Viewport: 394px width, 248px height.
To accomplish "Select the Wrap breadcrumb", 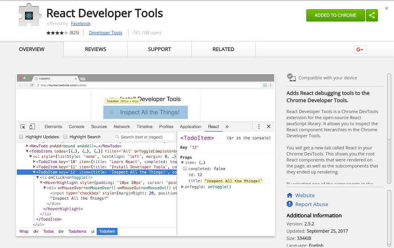I will point(24,231).
